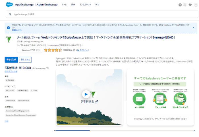Image resolution: width=199 pixels, height=137 pixels.
Task: Click the AppExchange | AgentExchange title
Action: (36, 5)
